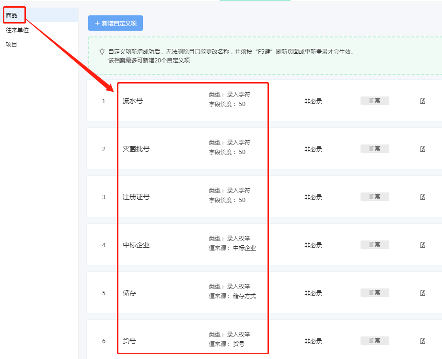Click 非必录 label in 注册证号 row
This screenshot has height=359, width=442.
coord(313,197)
